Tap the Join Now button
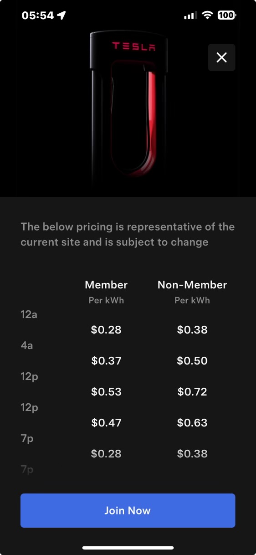The width and height of the screenshot is (256, 555). pyautogui.click(x=128, y=510)
